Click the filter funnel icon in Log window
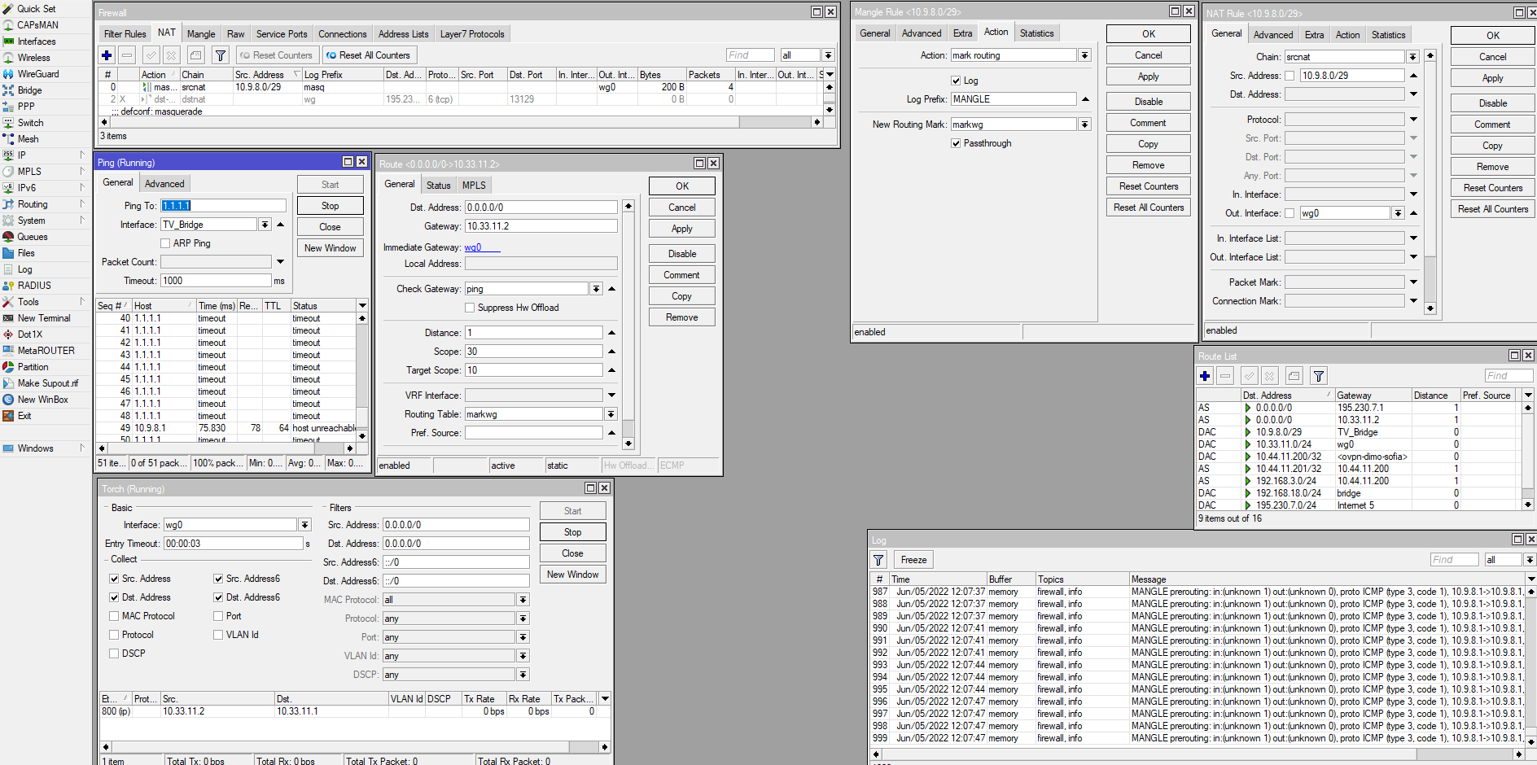The width and height of the screenshot is (1537, 765). 878,560
